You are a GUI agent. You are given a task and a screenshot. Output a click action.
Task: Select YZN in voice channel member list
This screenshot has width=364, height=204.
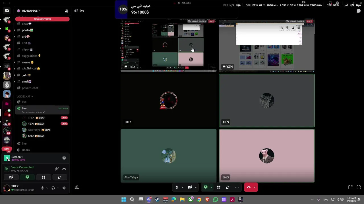45,124
